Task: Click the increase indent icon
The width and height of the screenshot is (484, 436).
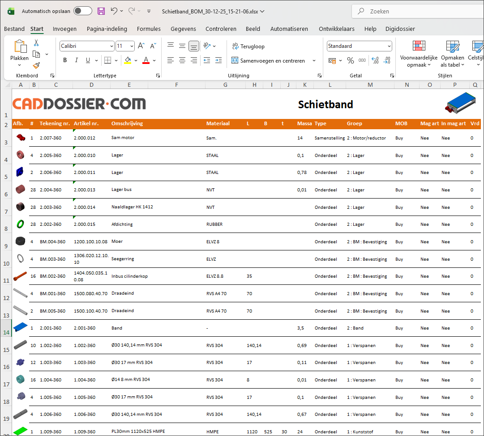Action: coord(218,60)
